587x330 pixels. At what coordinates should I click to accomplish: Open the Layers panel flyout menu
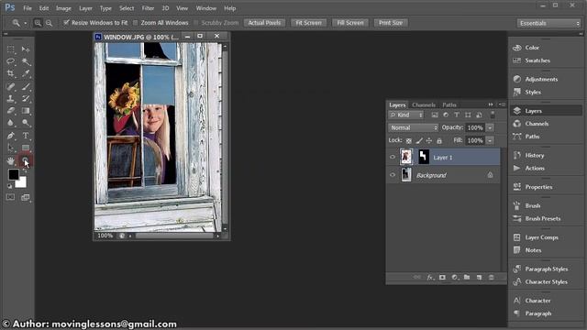[x=503, y=104]
